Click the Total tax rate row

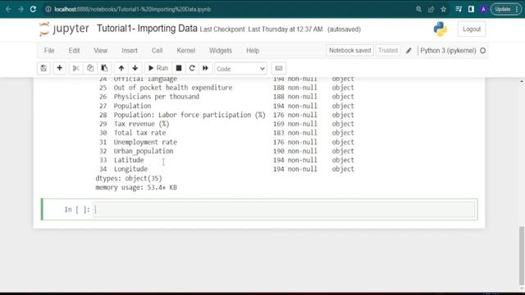[x=226, y=133]
